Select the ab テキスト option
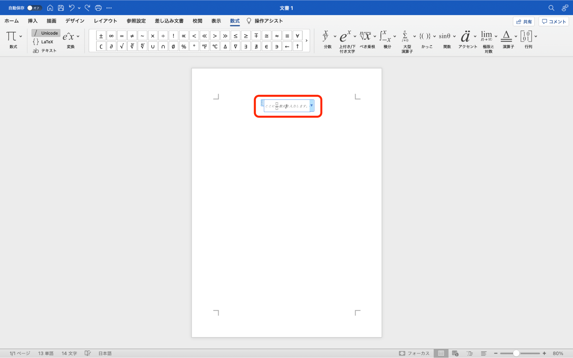 click(x=45, y=51)
